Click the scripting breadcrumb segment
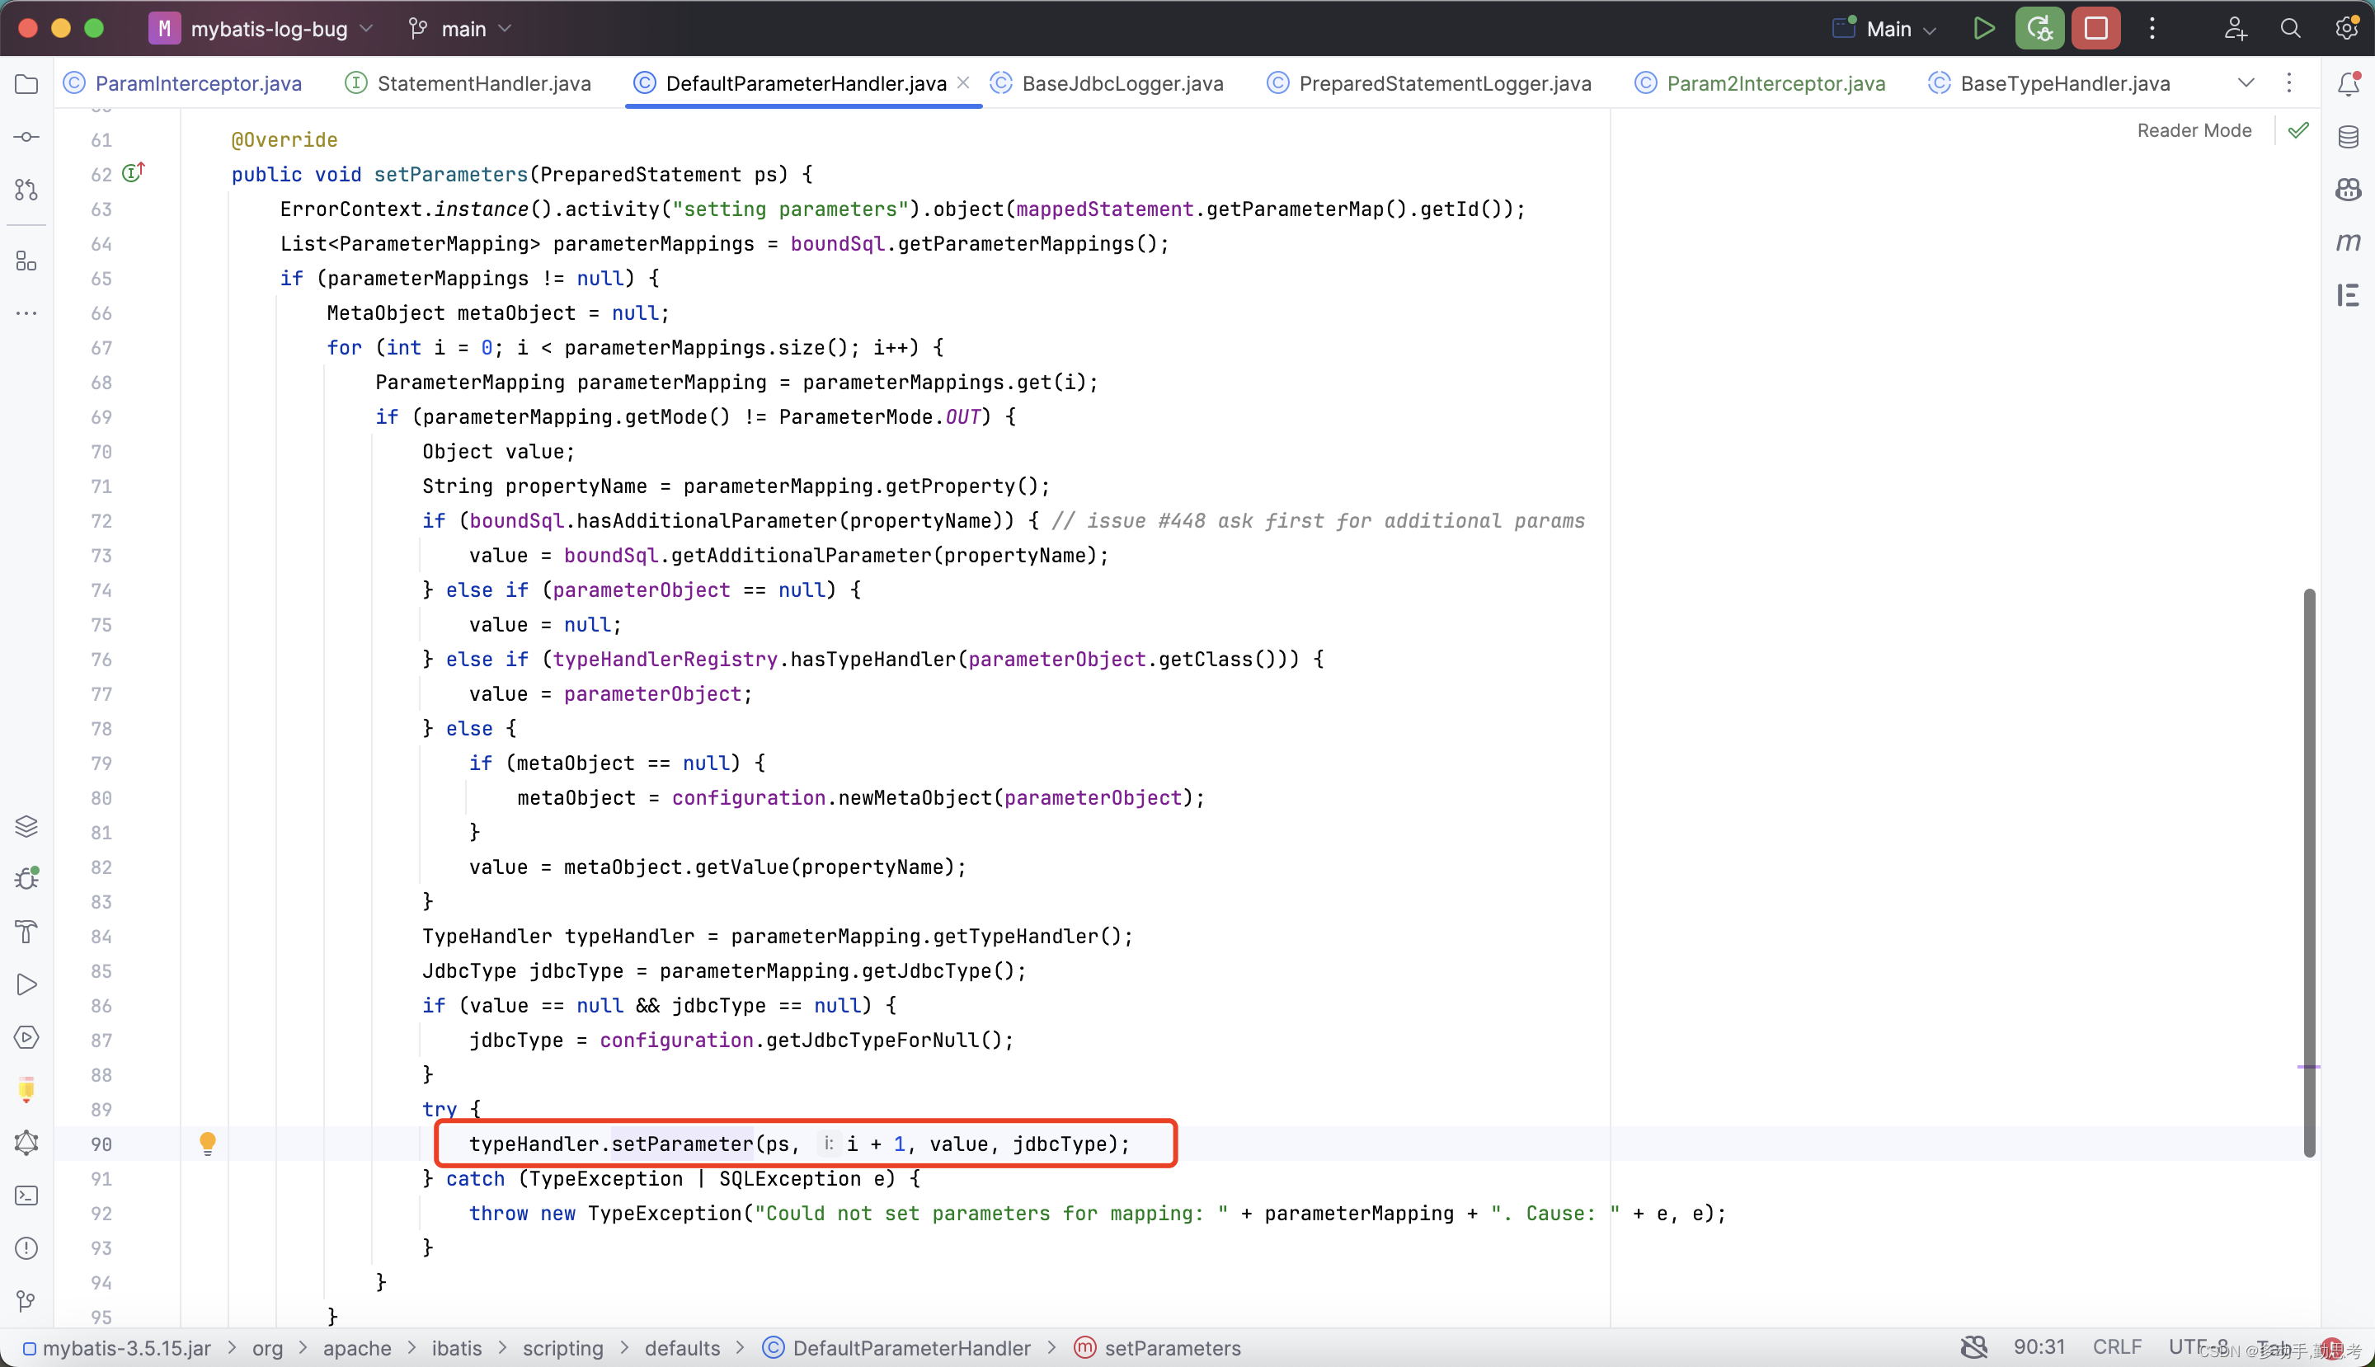This screenshot has width=2375, height=1367. (562, 1347)
